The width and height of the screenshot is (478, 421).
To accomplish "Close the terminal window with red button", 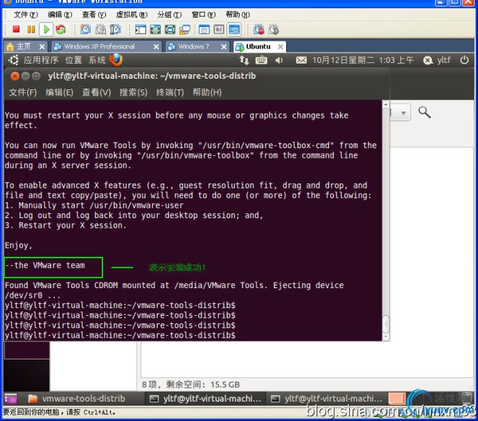I will point(15,76).
